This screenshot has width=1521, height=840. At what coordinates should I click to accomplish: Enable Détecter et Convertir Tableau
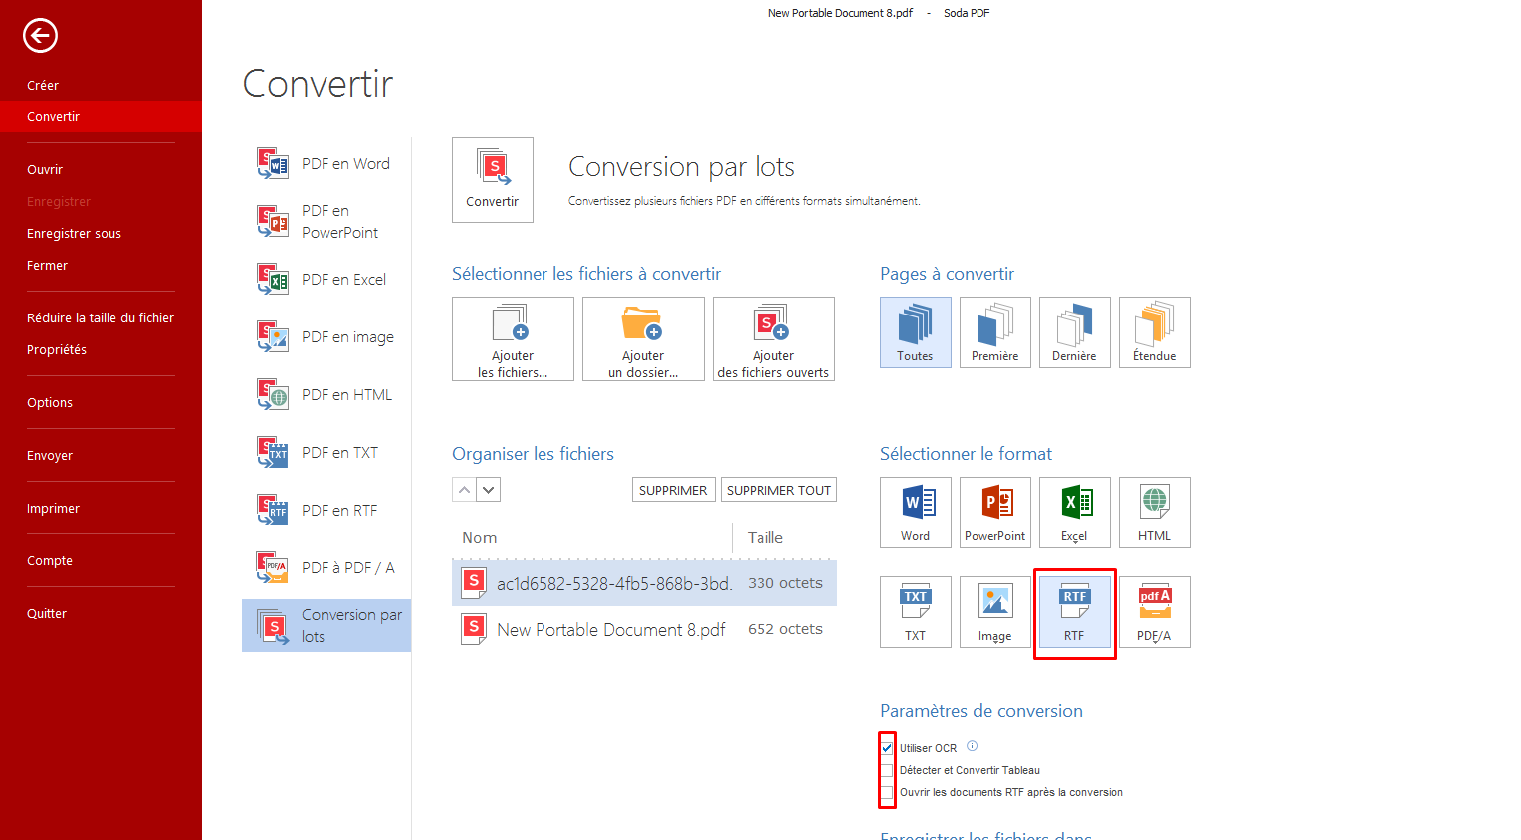click(887, 770)
